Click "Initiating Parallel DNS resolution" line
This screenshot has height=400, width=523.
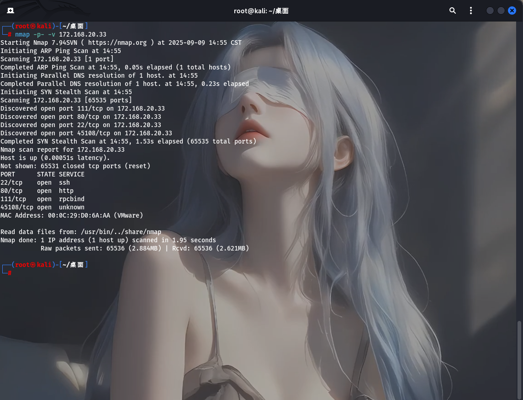click(x=99, y=75)
